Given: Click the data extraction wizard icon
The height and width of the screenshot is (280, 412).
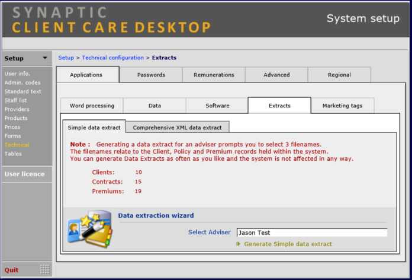Looking at the screenshot, I should 90,228.
